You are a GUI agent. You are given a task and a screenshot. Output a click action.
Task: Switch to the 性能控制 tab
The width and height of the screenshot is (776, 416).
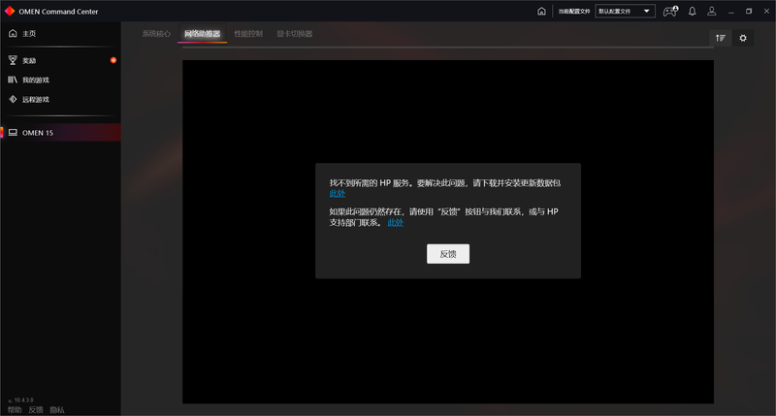click(x=248, y=34)
